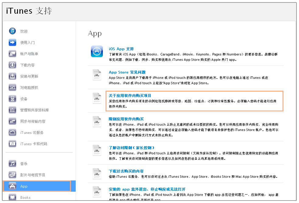Open 设备 in the sidebar

coord(24,99)
